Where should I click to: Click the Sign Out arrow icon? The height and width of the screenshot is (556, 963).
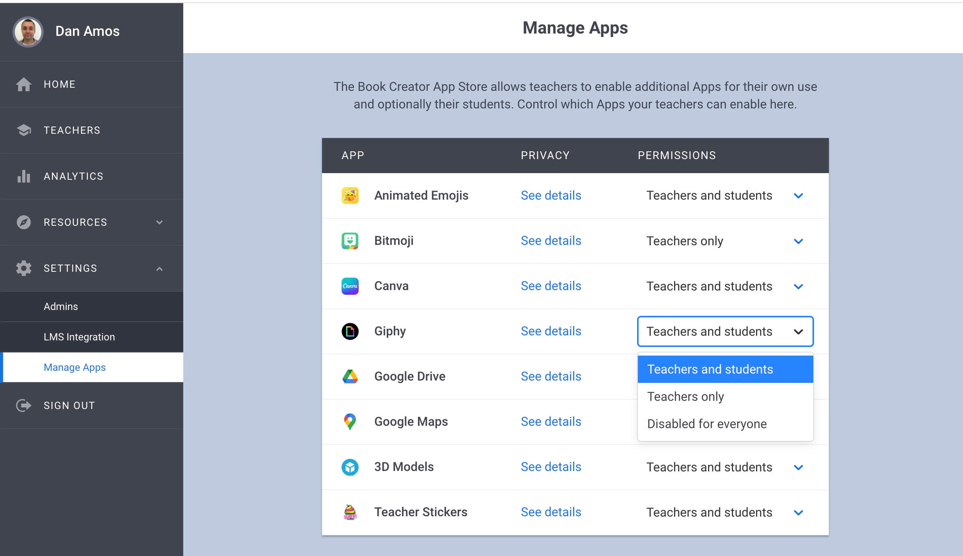(23, 405)
